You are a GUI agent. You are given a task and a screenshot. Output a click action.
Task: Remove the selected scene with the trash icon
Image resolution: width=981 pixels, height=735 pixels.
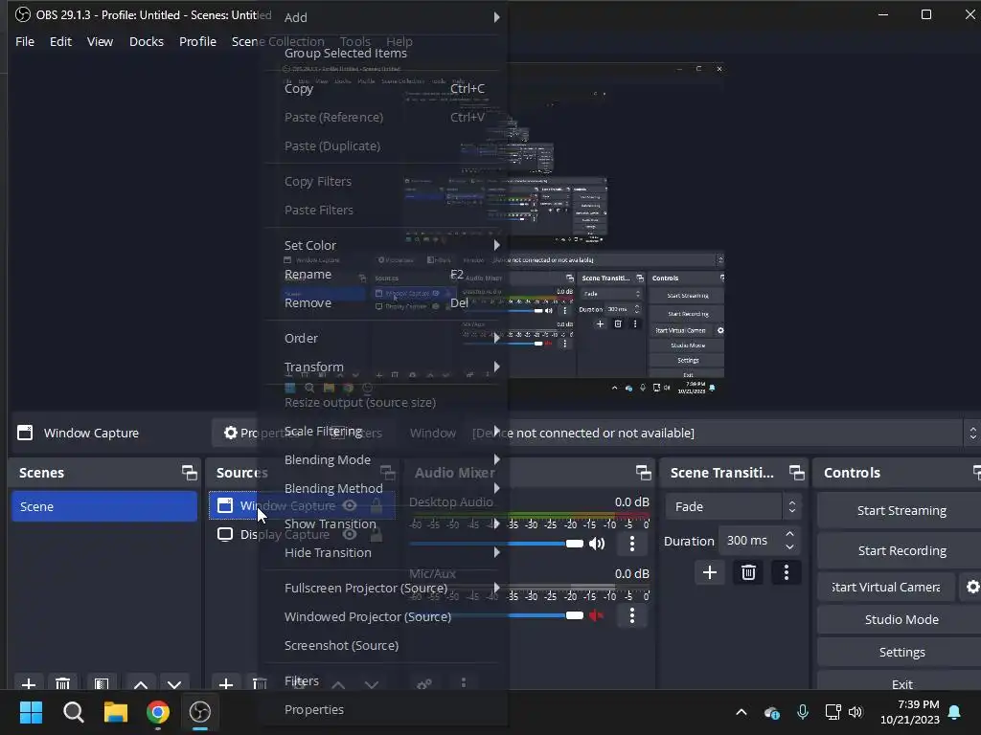click(x=62, y=683)
